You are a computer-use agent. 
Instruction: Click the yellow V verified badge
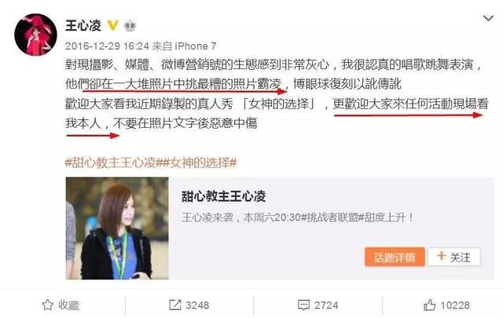[x=112, y=25]
